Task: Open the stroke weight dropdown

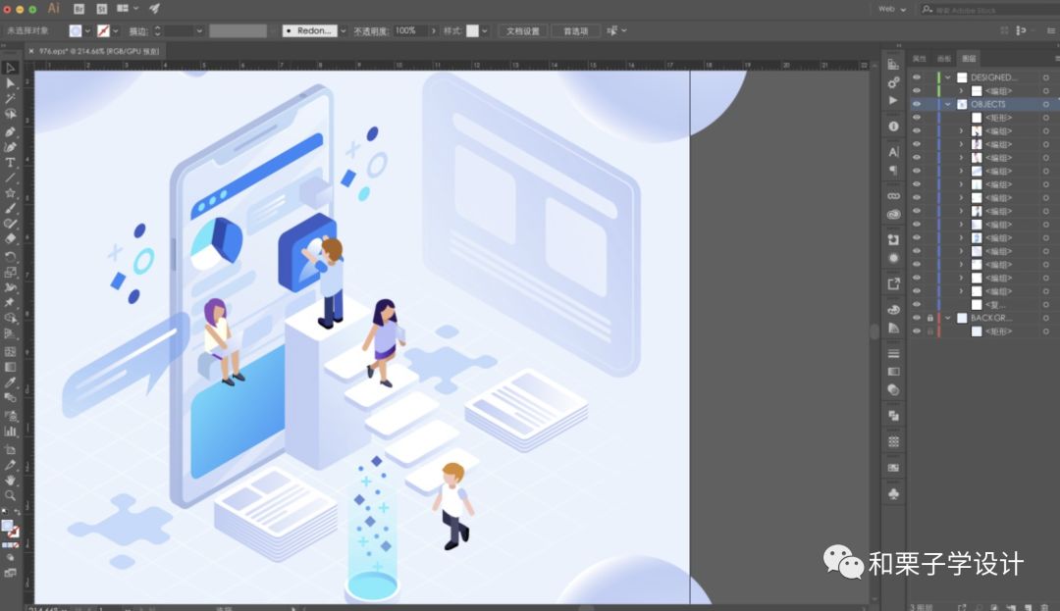Action: point(199,31)
